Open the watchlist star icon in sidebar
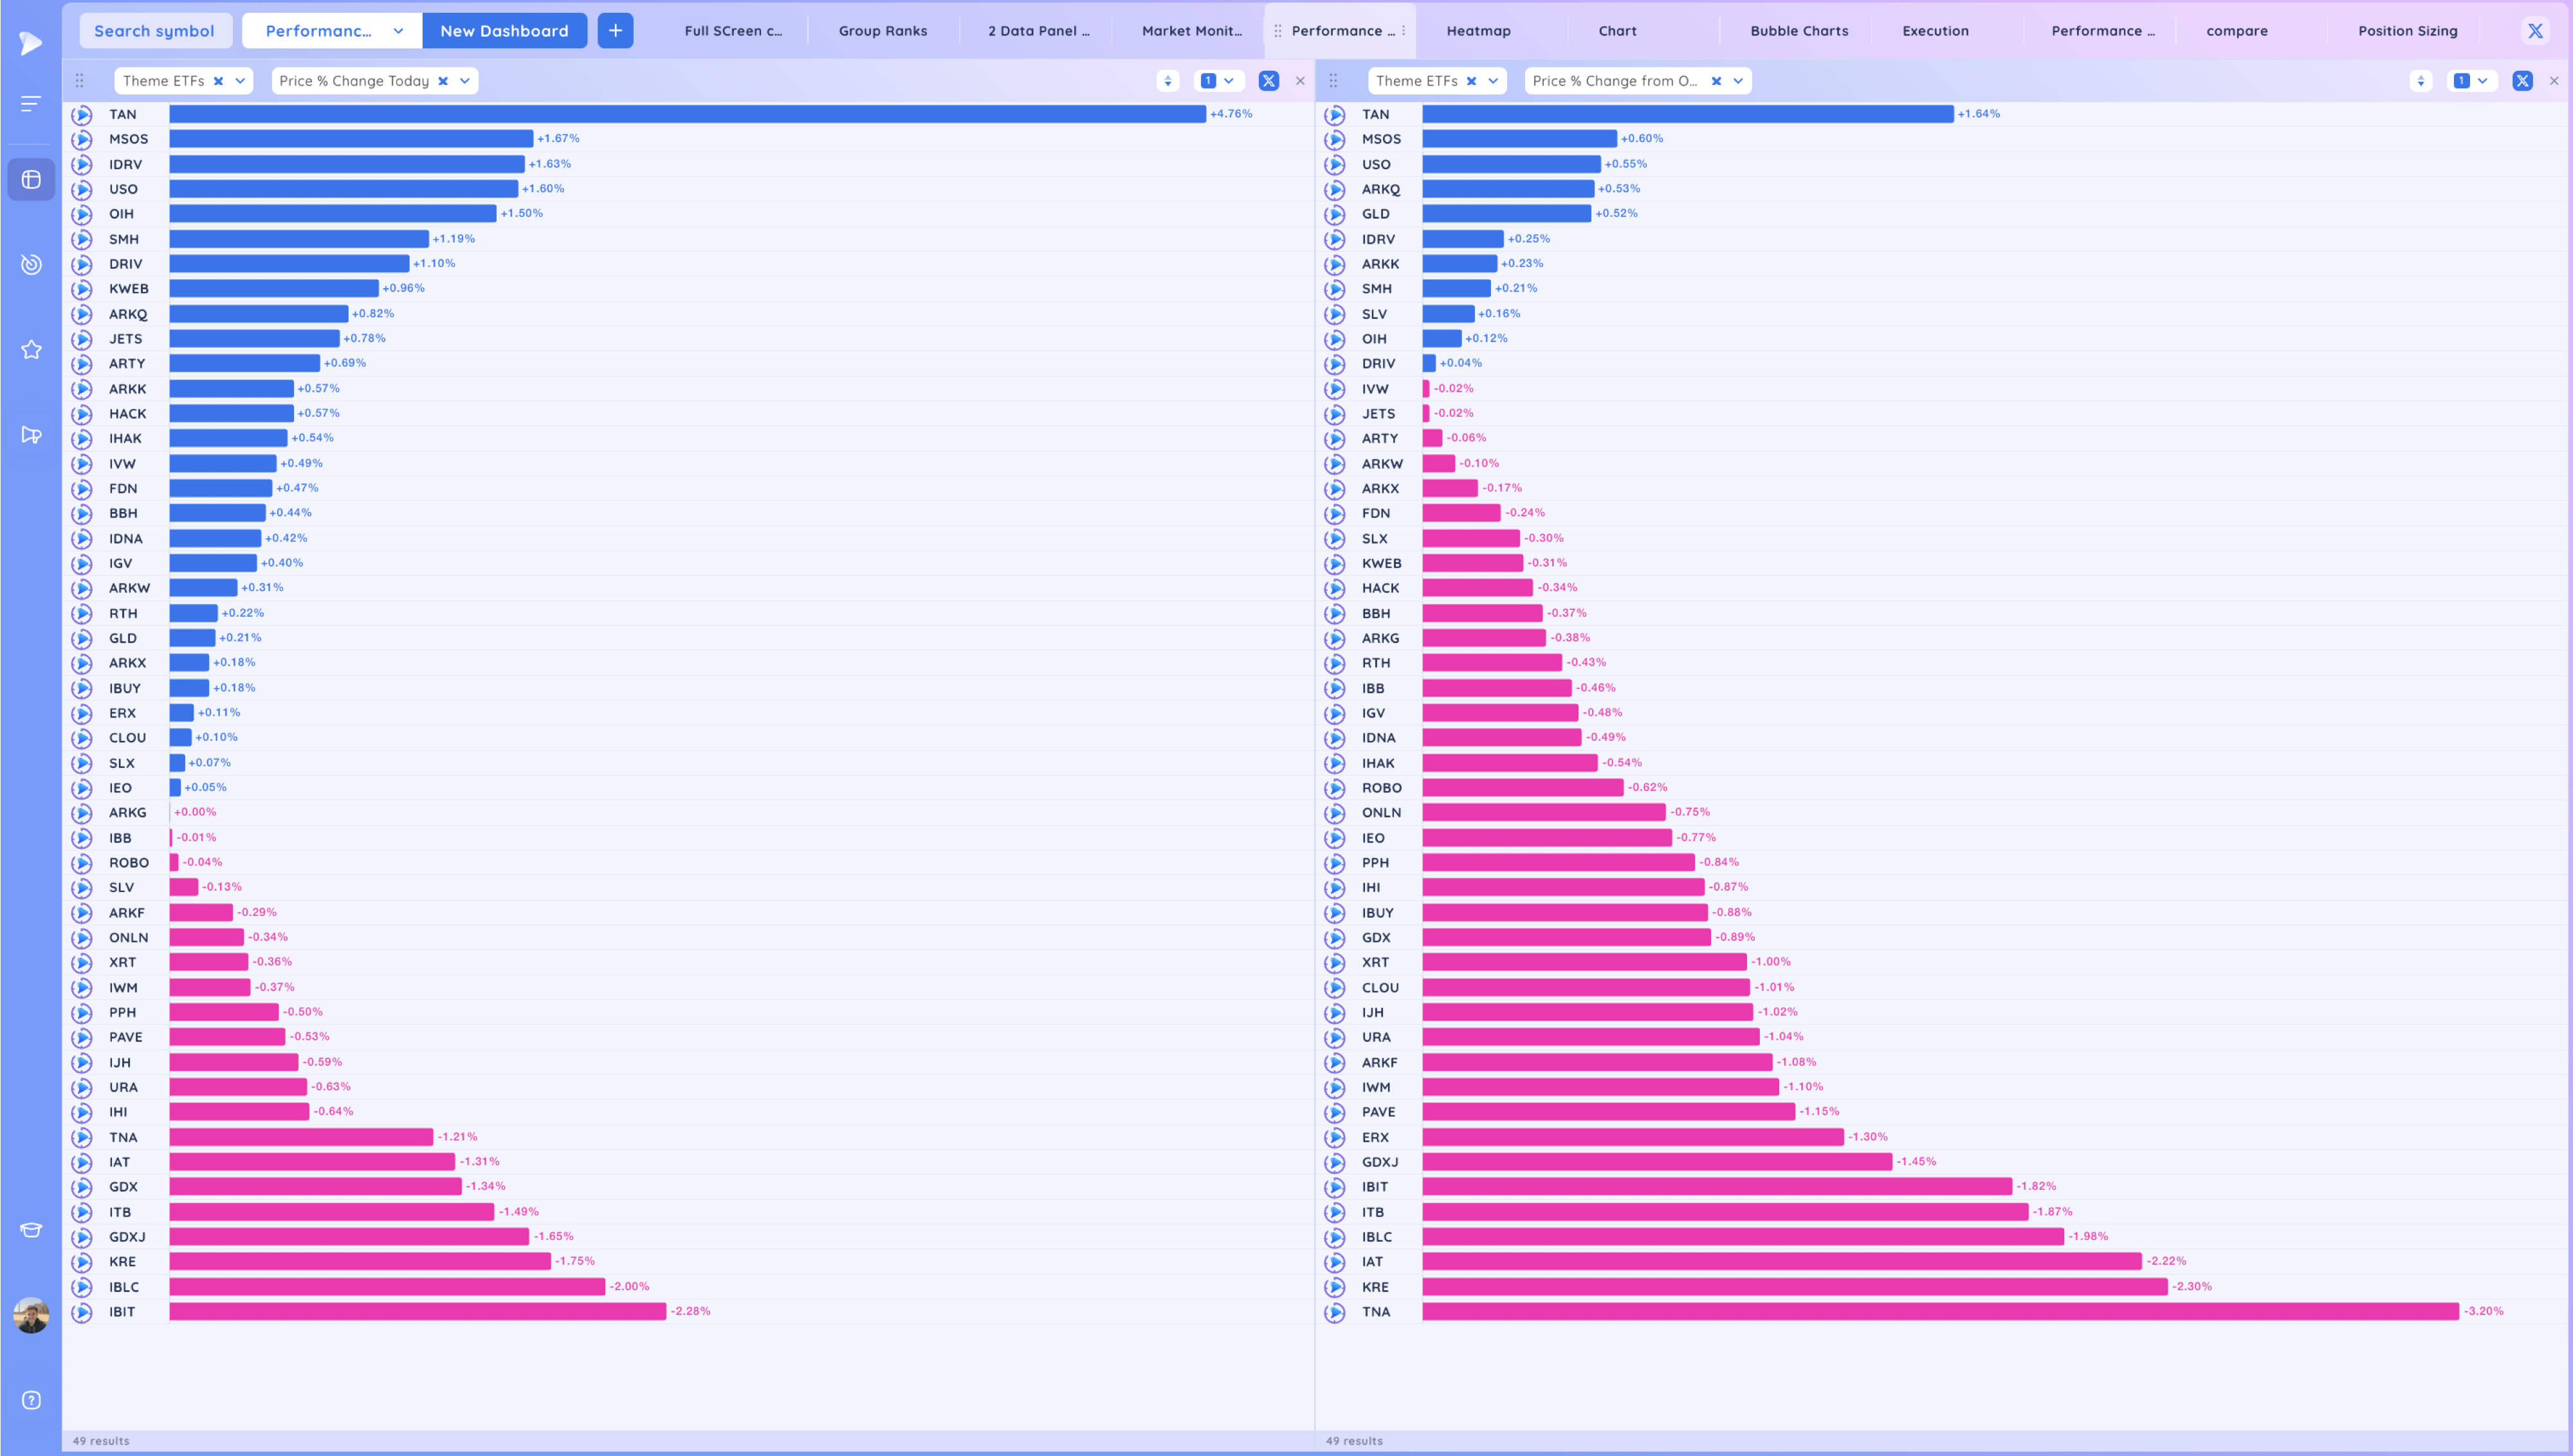Image resolution: width=2573 pixels, height=1456 pixels. point(31,350)
